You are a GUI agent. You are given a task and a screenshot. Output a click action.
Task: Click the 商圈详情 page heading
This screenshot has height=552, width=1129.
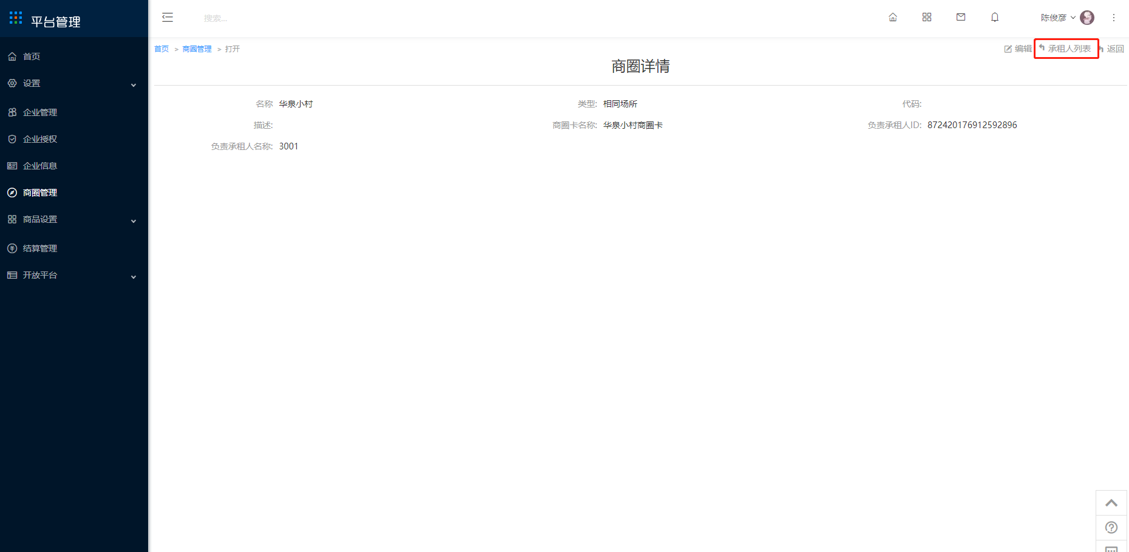pyautogui.click(x=640, y=66)
